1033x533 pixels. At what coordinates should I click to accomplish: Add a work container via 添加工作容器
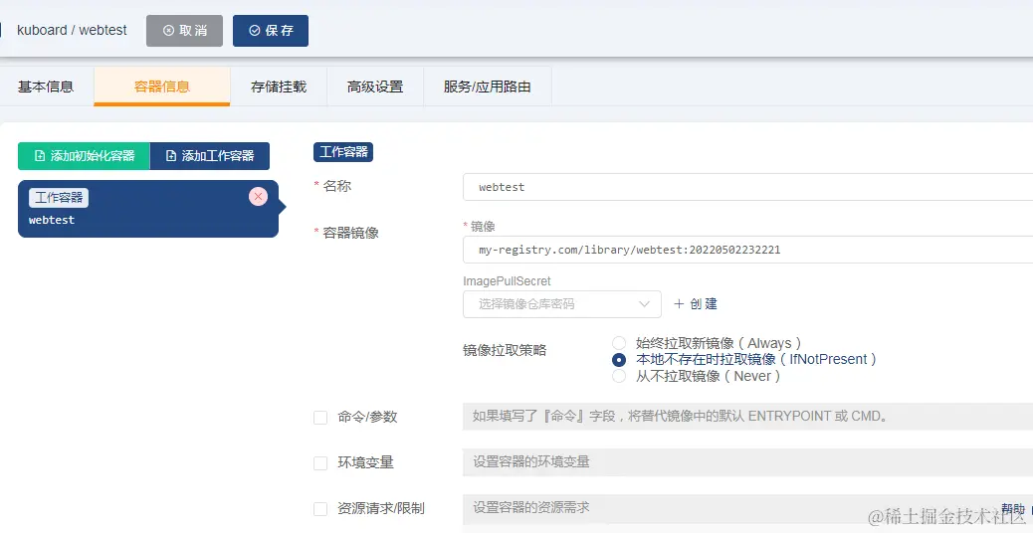coord(210,156)
